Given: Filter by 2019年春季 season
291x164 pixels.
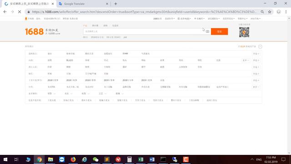Looking at the screenshot, I should [109, 80].
